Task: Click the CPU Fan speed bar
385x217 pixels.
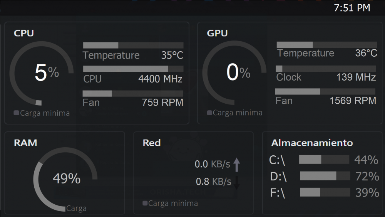Action: (133, 94)
